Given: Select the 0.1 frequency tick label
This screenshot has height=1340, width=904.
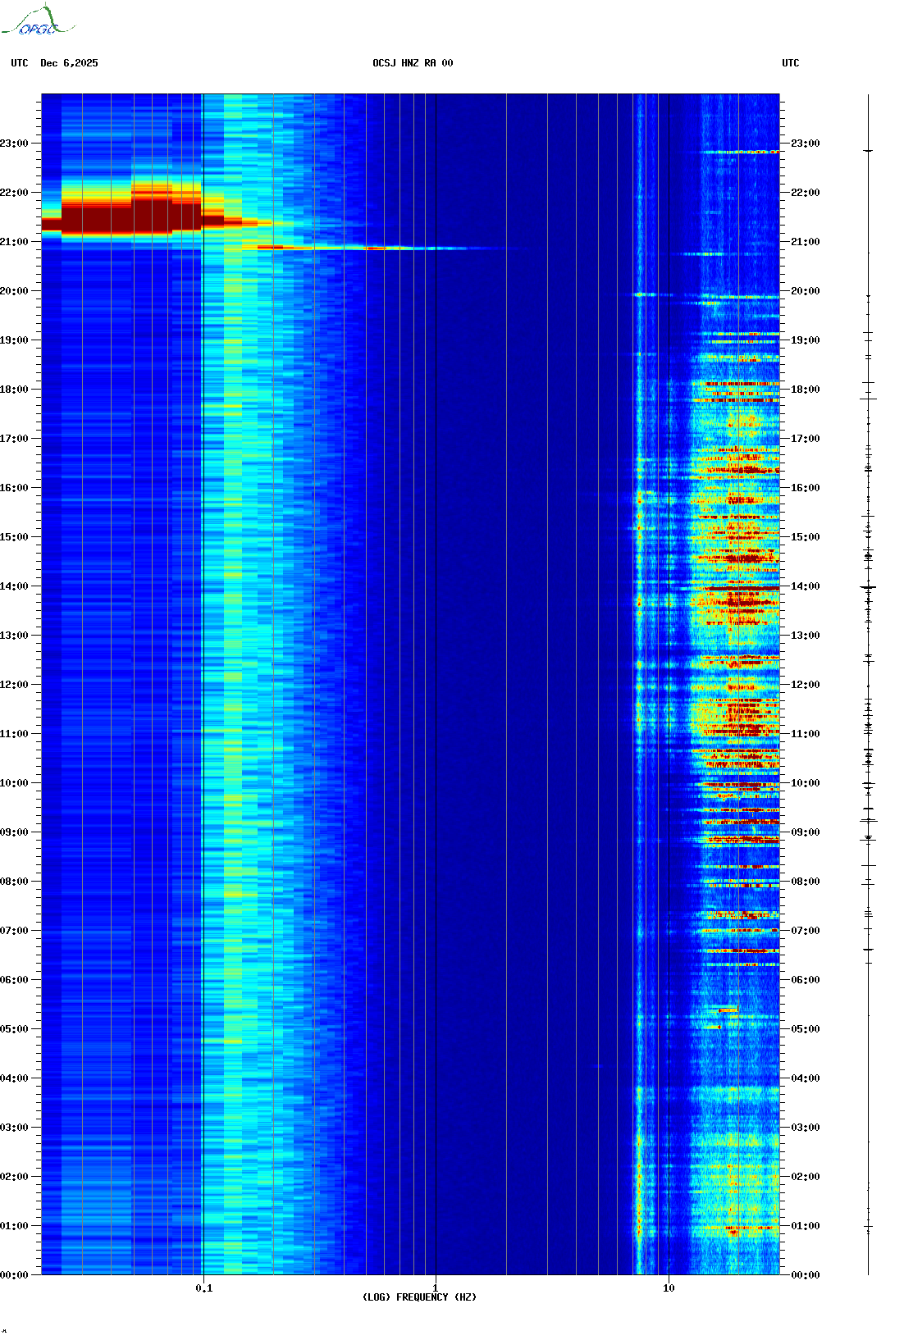Looking at the screenshot, I should 203,1288.
